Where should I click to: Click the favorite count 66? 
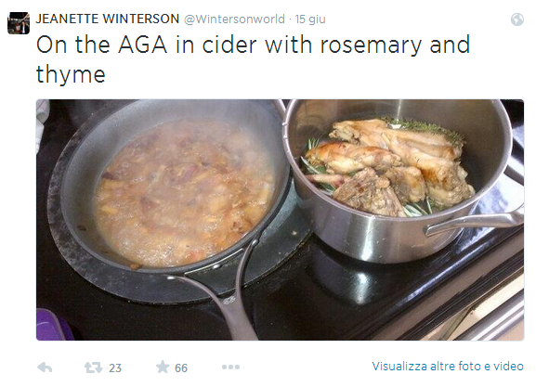[181, 368]
